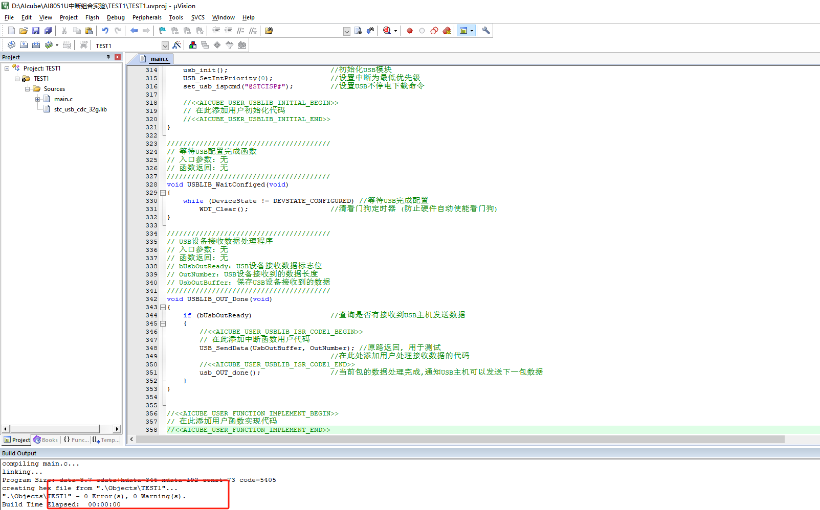820x510 pixels.
Task: Click the Save All icon
Action: [x=48, y=31]
